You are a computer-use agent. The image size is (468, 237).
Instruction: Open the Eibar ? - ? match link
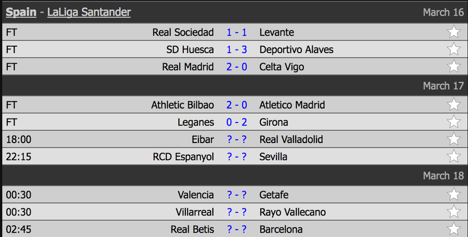[236, 140]
